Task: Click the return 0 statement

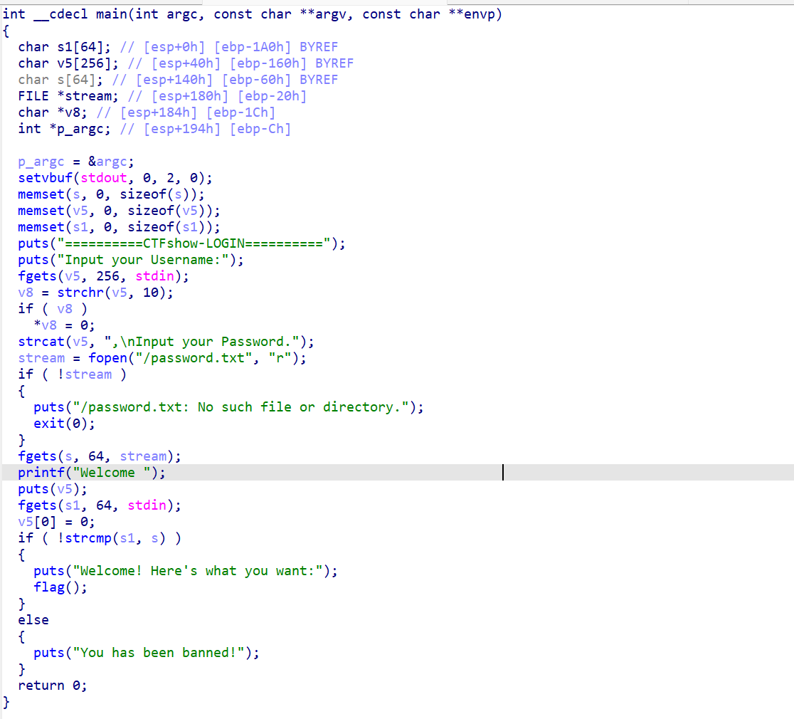Action: (x=53, y=686)
